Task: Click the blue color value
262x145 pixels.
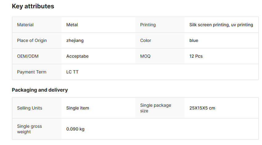Action: 194,40
